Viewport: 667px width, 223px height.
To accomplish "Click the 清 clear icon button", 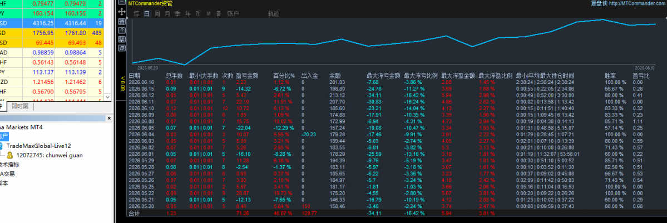I will tap(122, 21).
